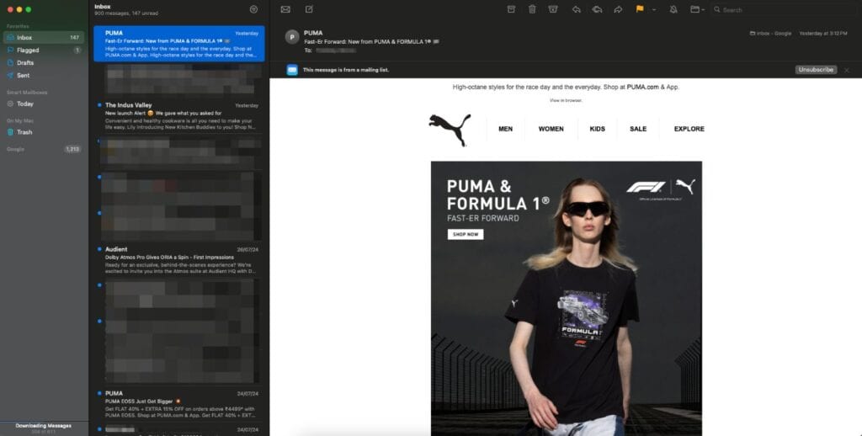
Task: Click the mailing list banner icon
Action: click(x=292, y=70)
